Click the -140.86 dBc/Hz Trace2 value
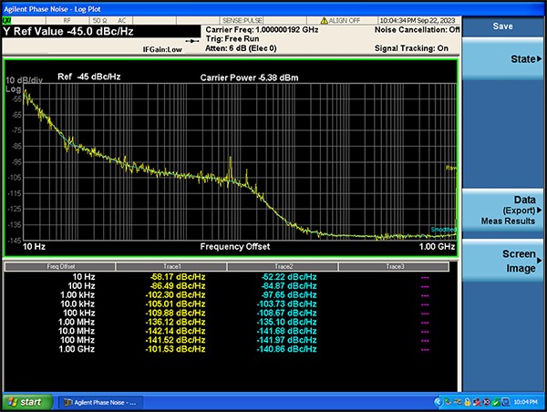Image resolution: width=547 pixels, height=412 pixels. click(286, 349)
